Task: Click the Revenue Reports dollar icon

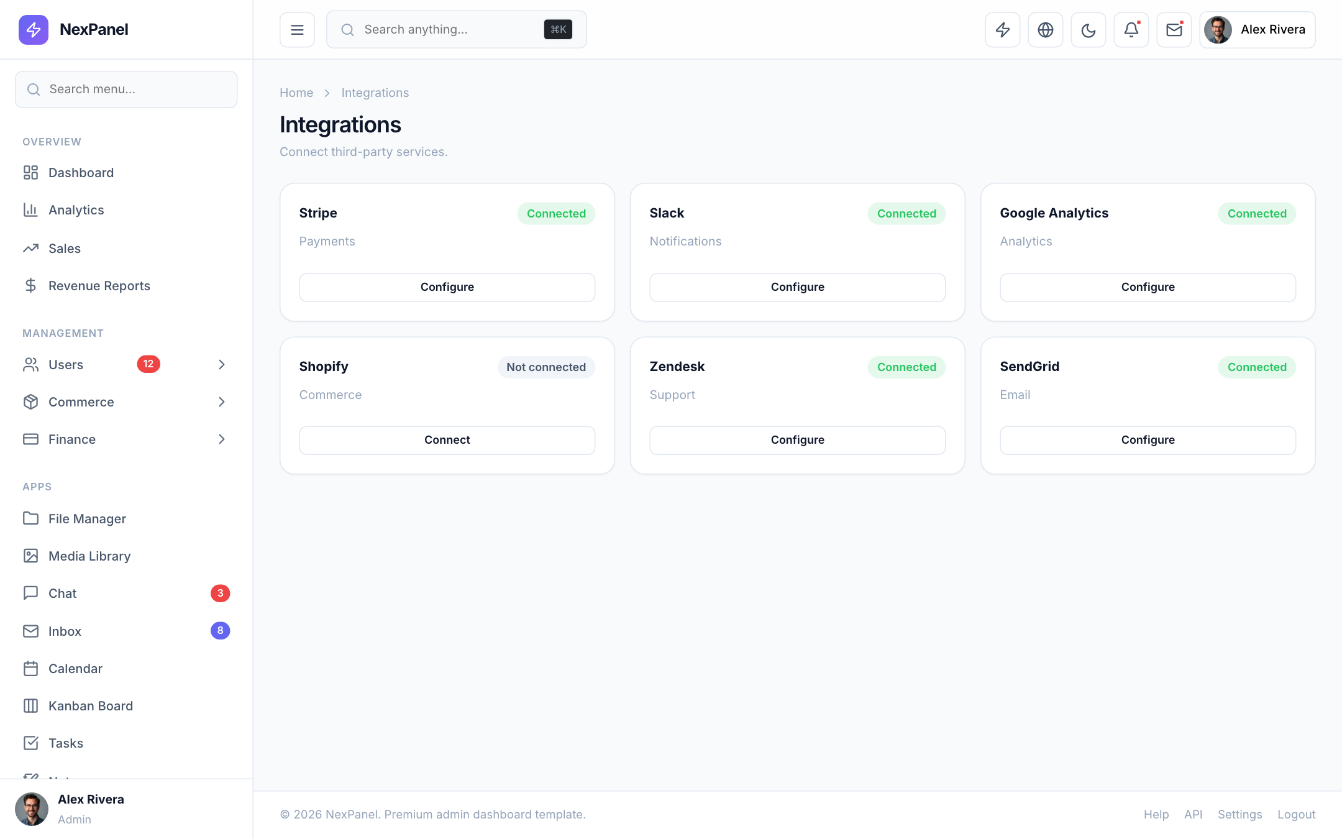Action: click(x=31, y=285)
